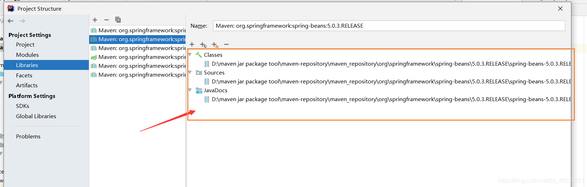Add URL root with the plus-globe icon
The width and height of the screenshot is (587, 187).
click(203, 45)
